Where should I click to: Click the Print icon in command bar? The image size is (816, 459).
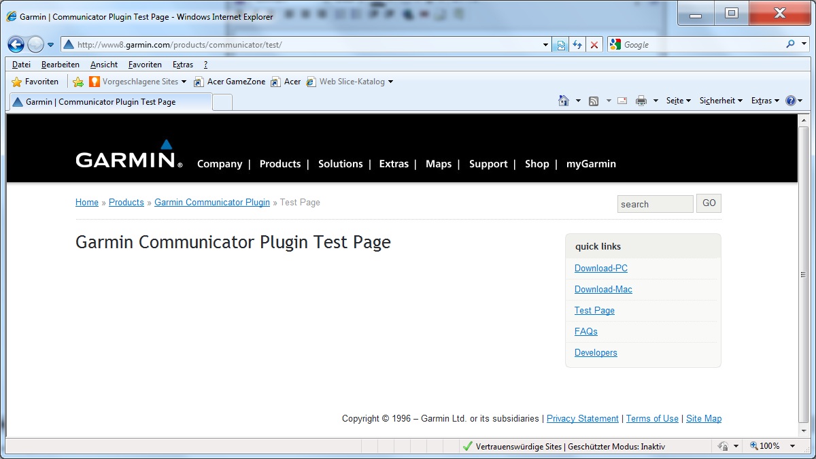(x=641, y=101)
